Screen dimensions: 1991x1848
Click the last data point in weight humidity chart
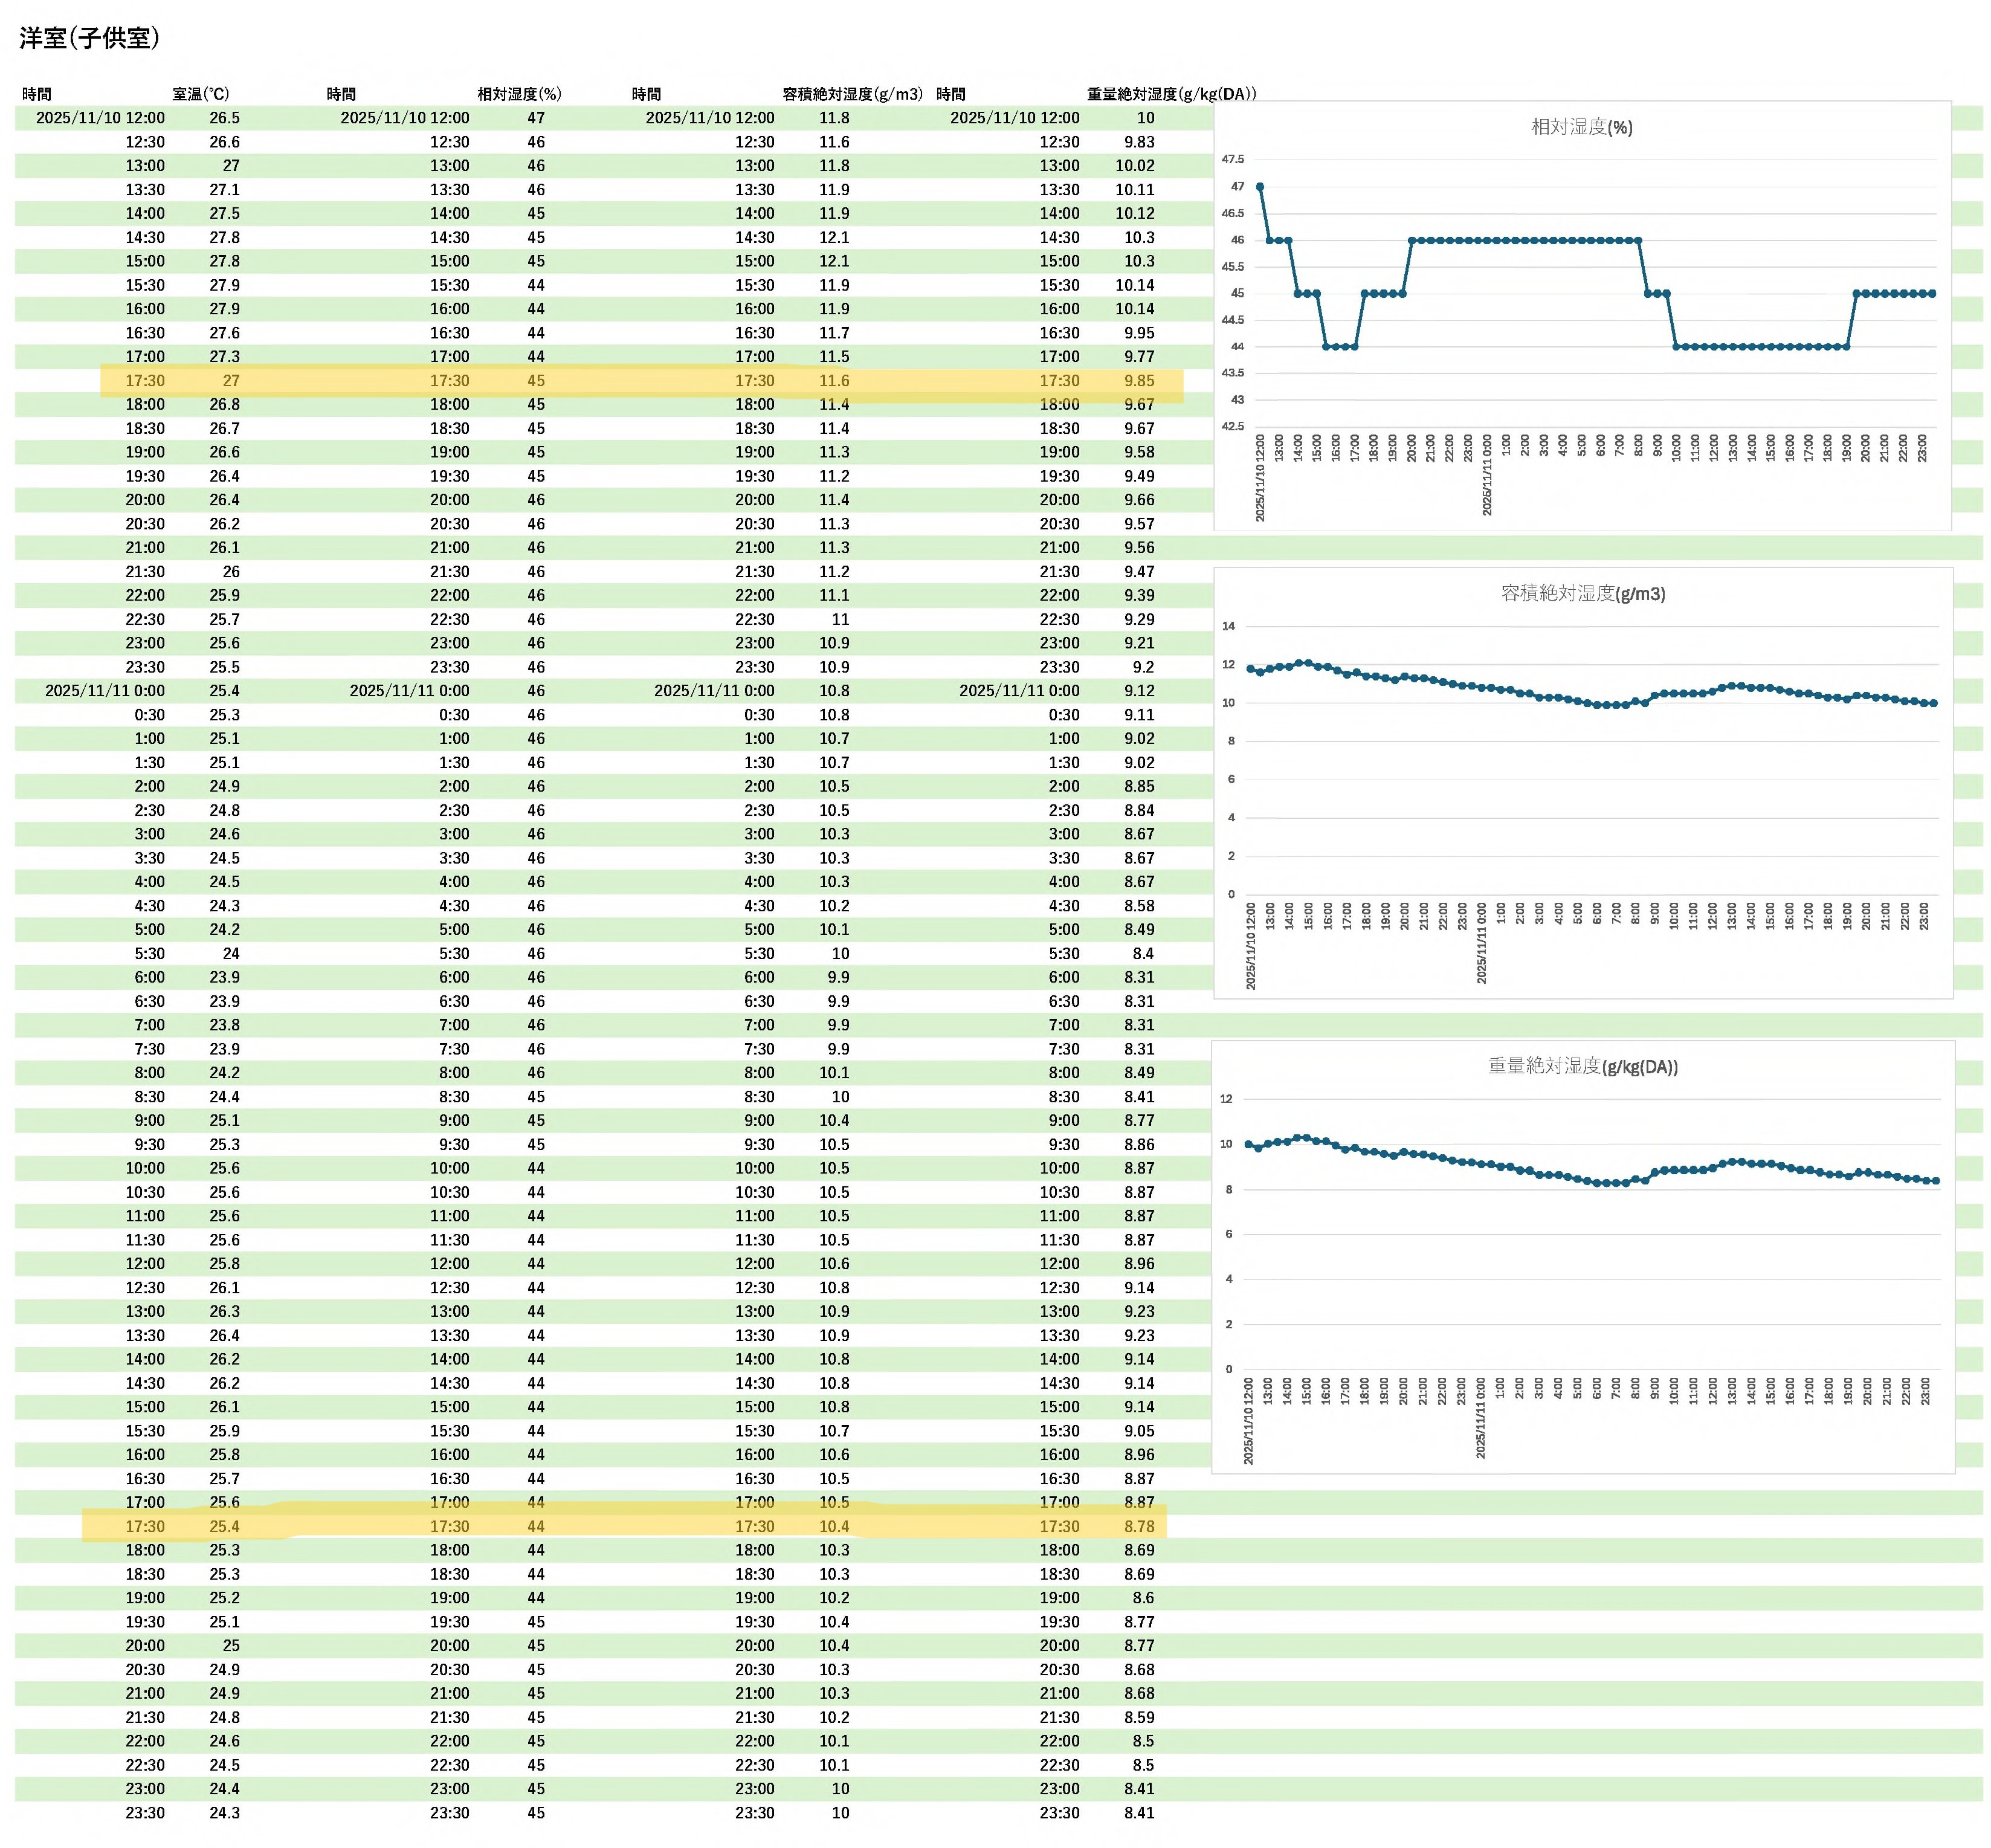[x=1936, y=1181]
